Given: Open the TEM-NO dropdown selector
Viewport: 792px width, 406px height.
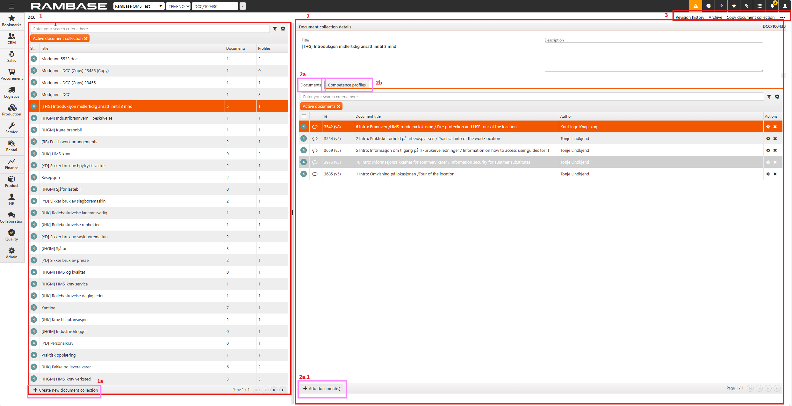Looking at the screenshot, I should (x=178, y=6).
